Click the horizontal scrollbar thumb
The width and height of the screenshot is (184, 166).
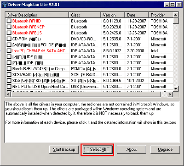pos(86,94)
